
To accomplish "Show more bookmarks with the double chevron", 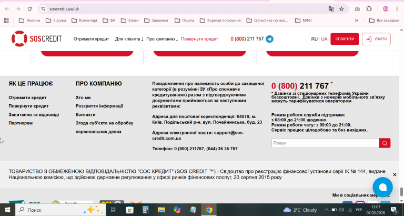I will coord(356,21).
